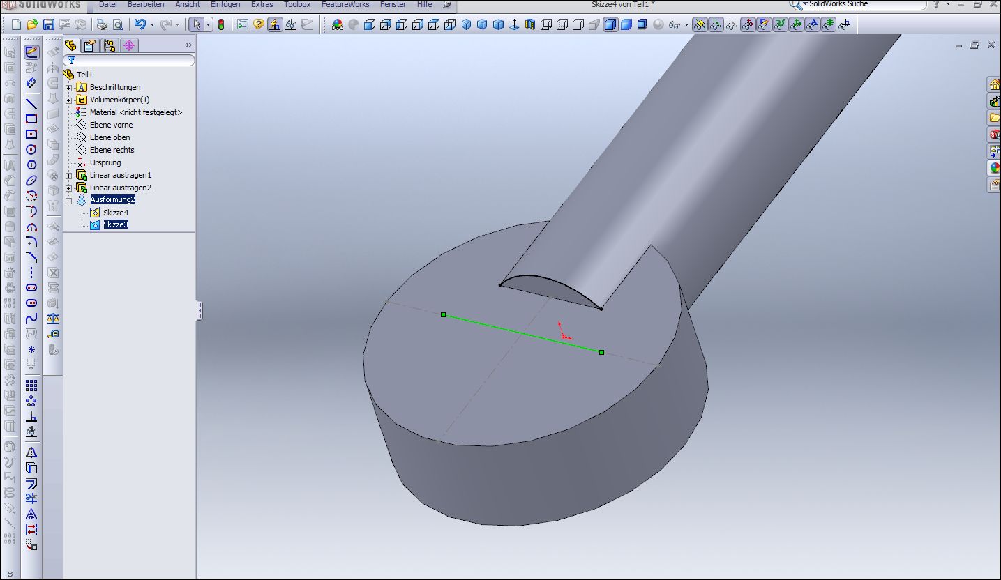Pick the Spline sketch tool
Screen dimensions: 1001x580
[x=31, y=319]
